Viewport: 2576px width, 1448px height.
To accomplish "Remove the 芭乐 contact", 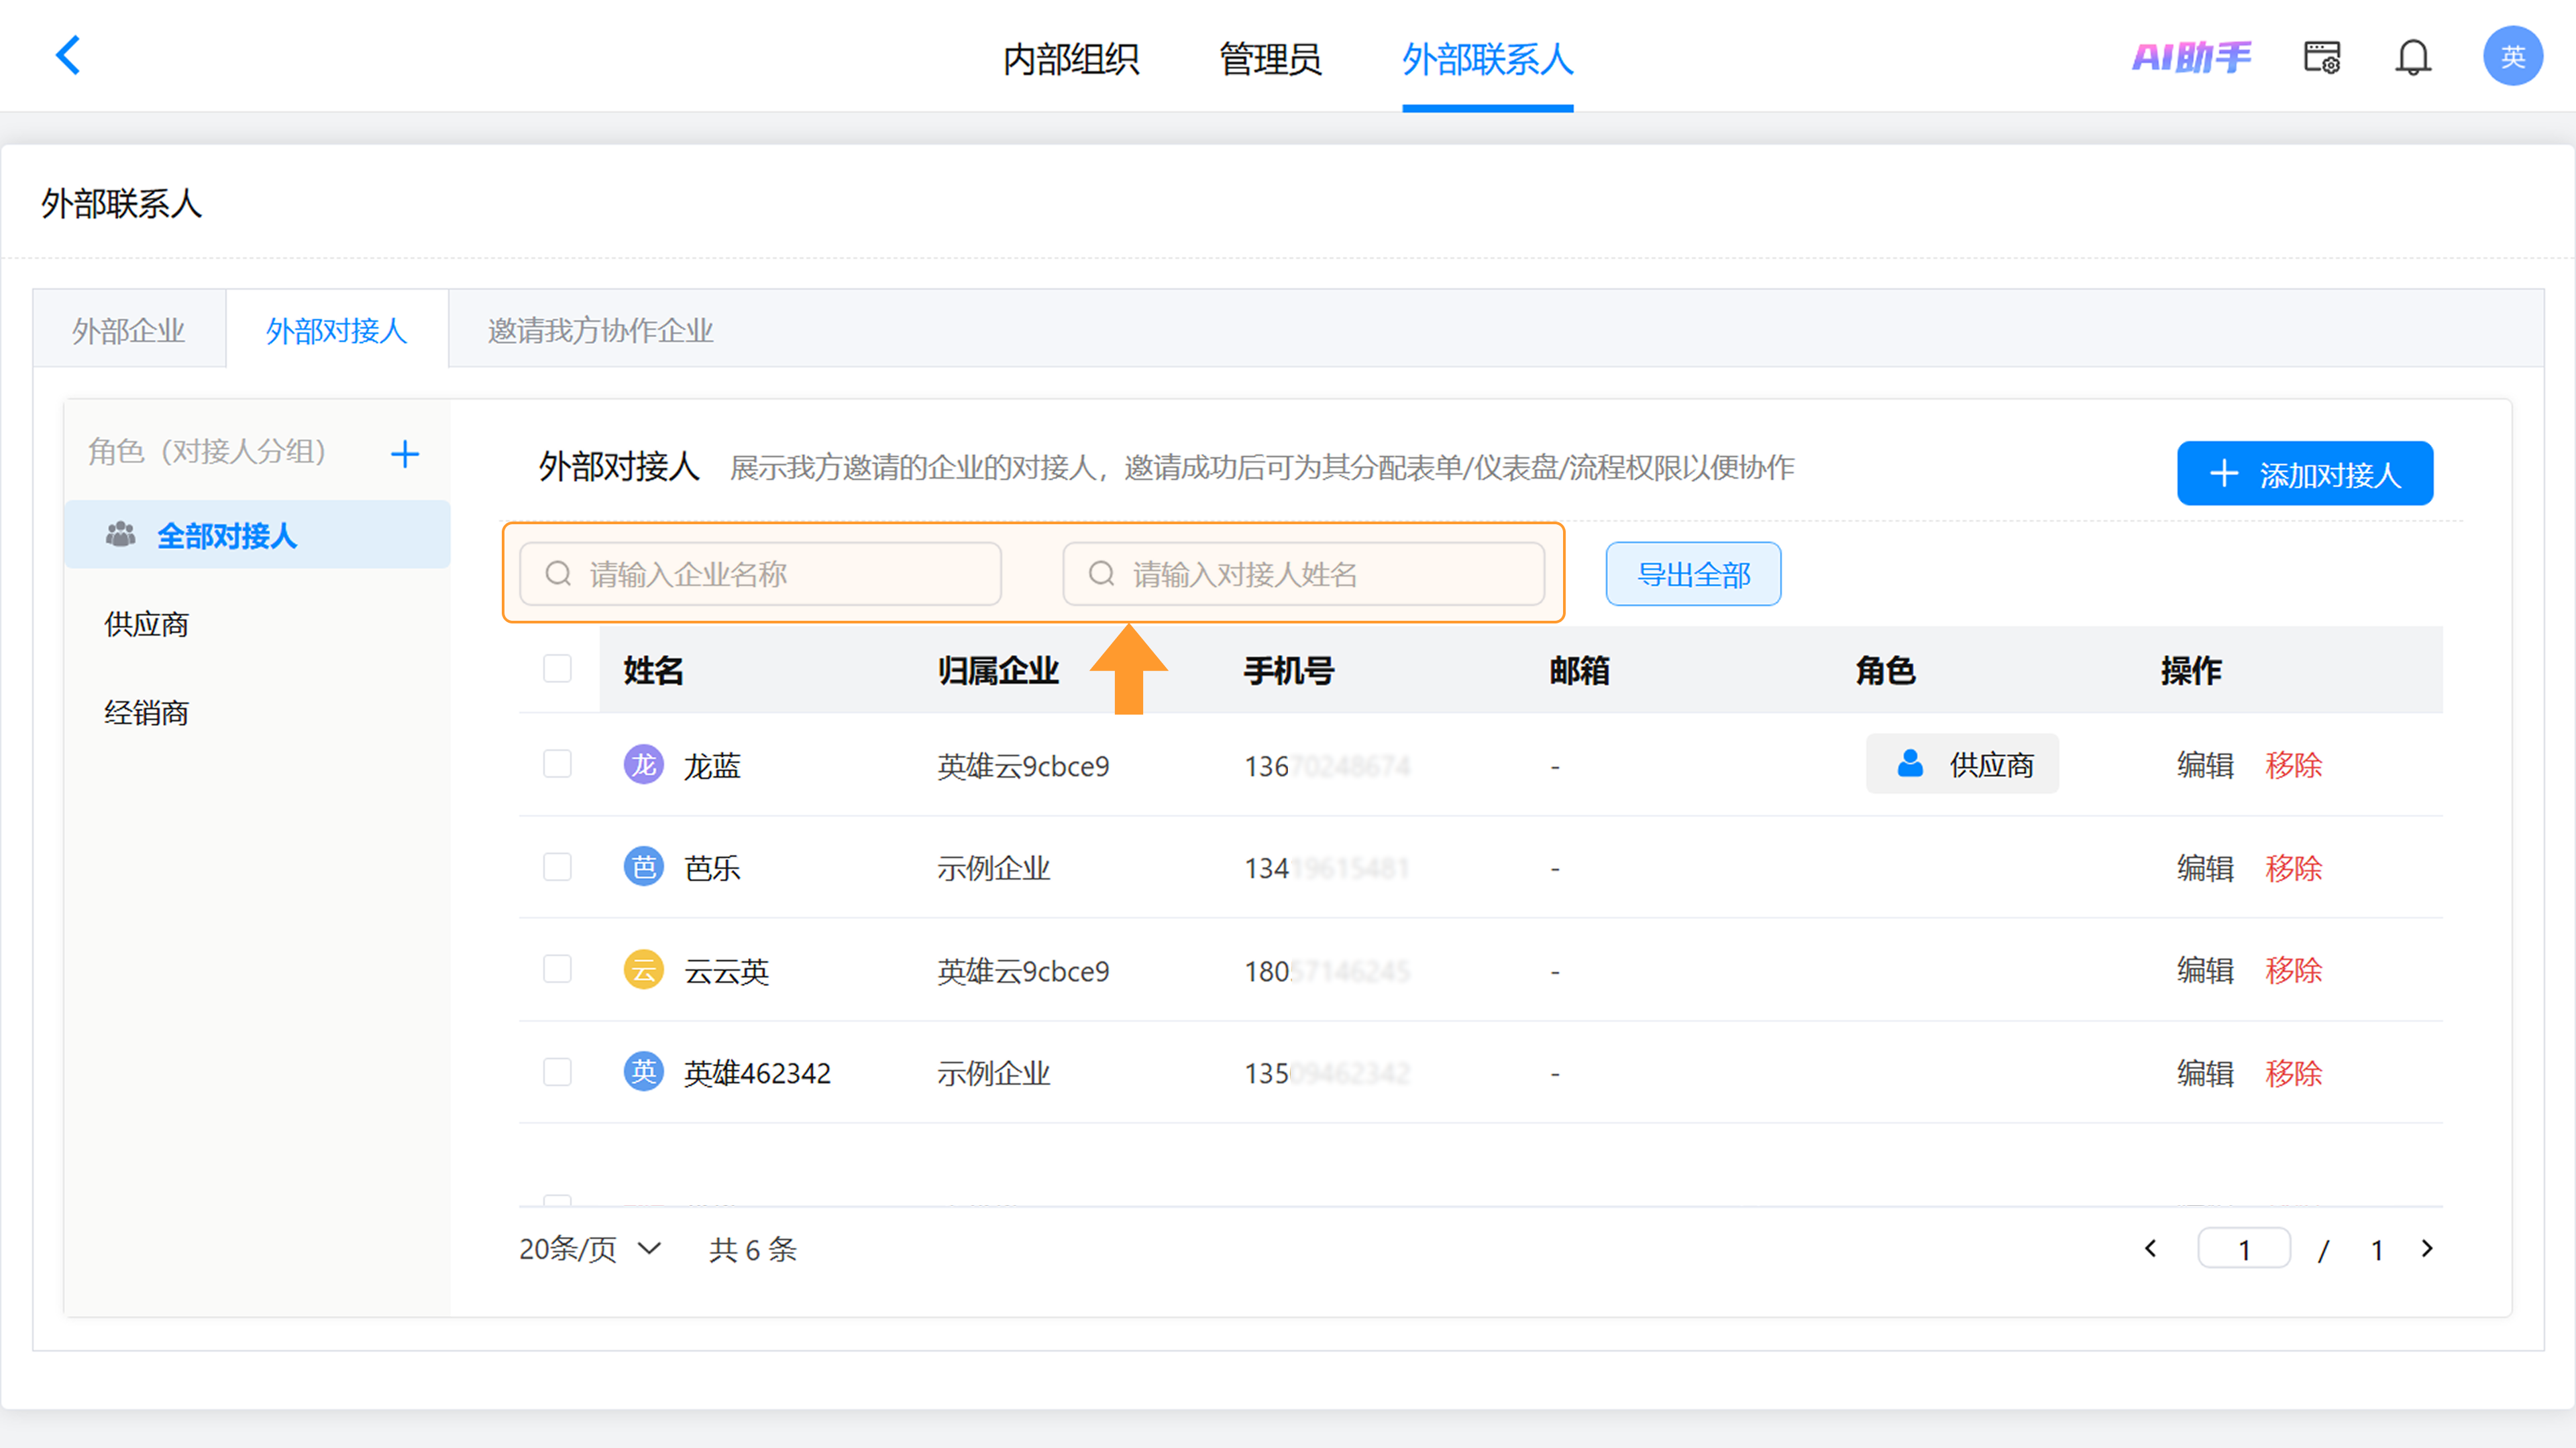I will 2293,867.
